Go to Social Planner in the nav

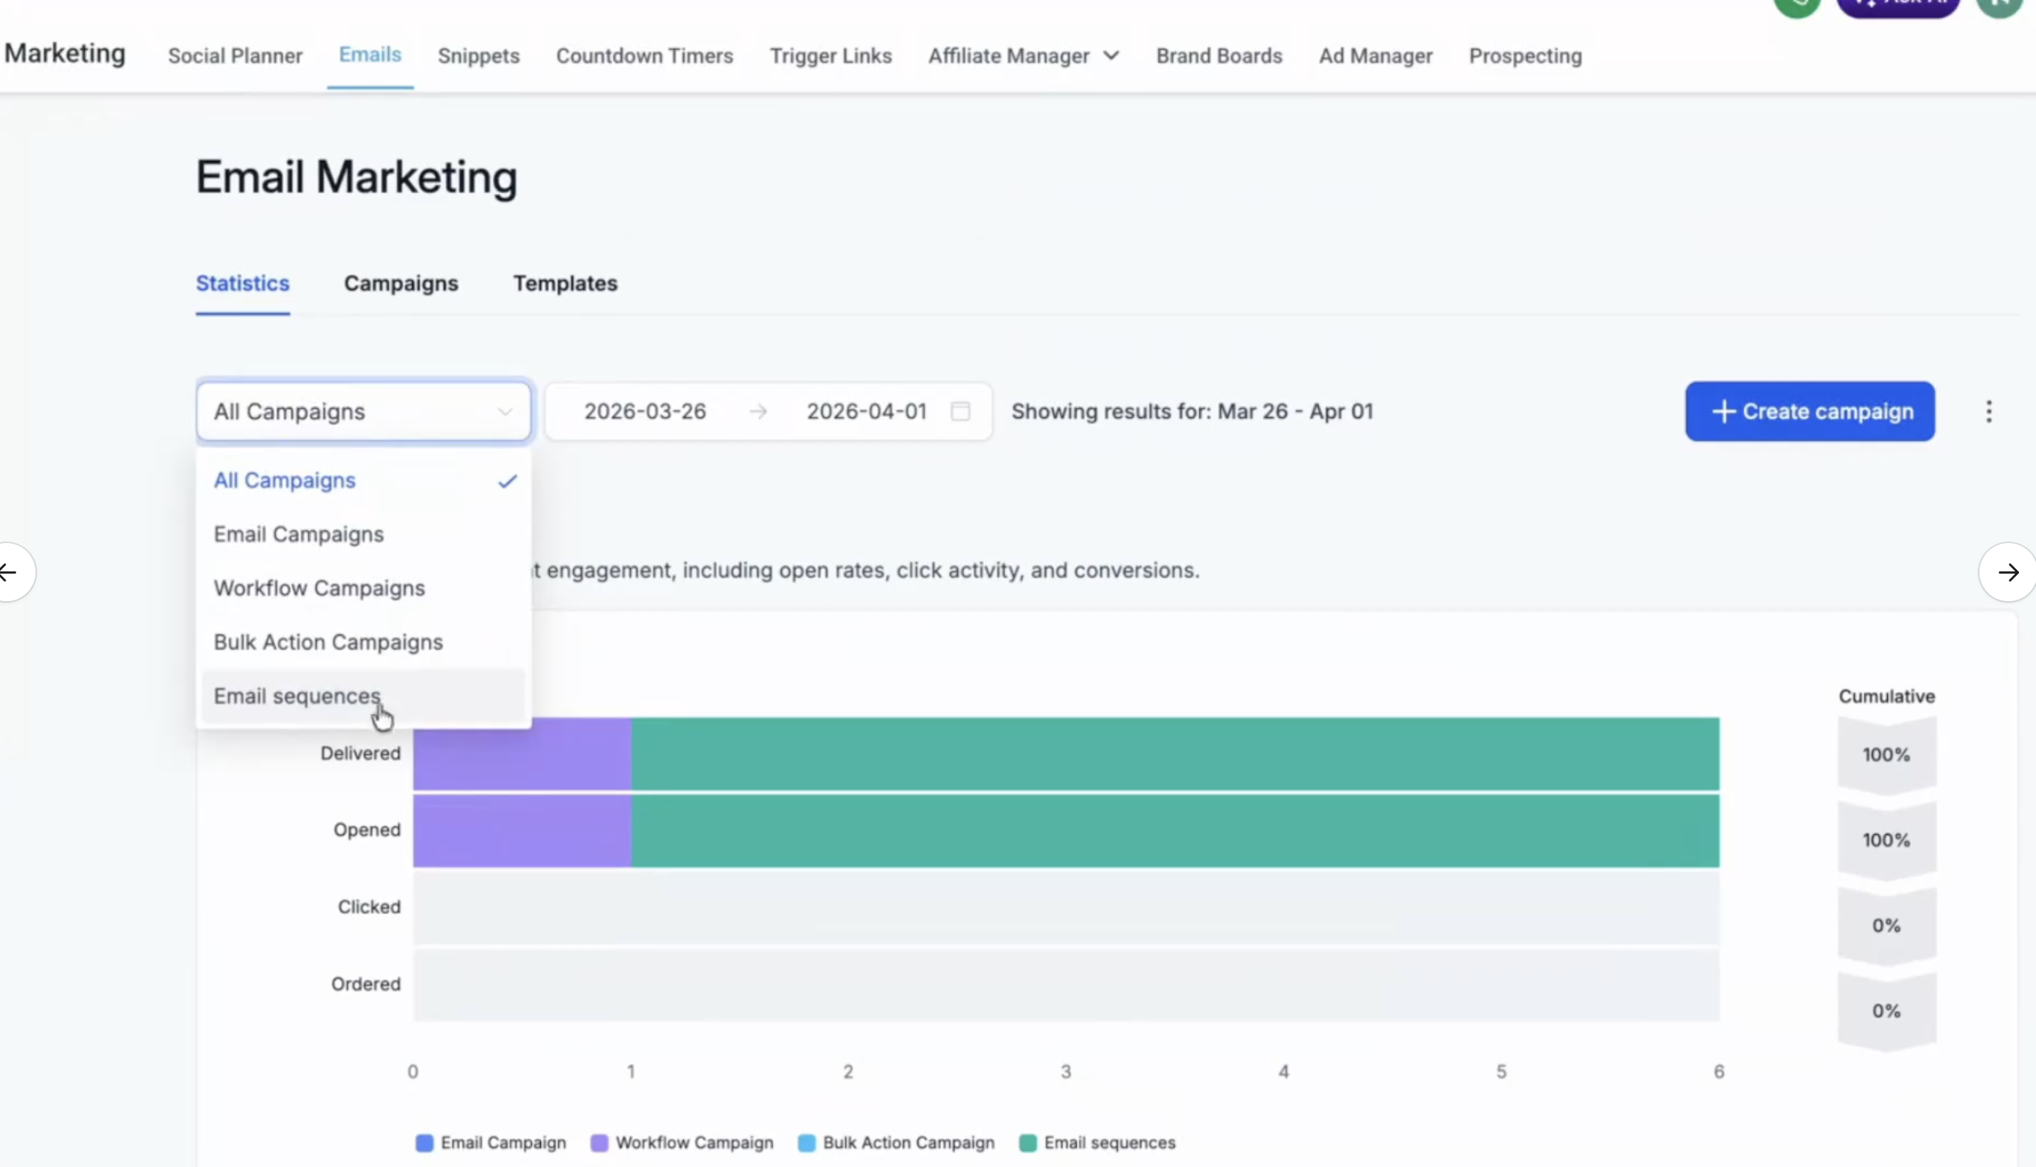pos(235,56)
